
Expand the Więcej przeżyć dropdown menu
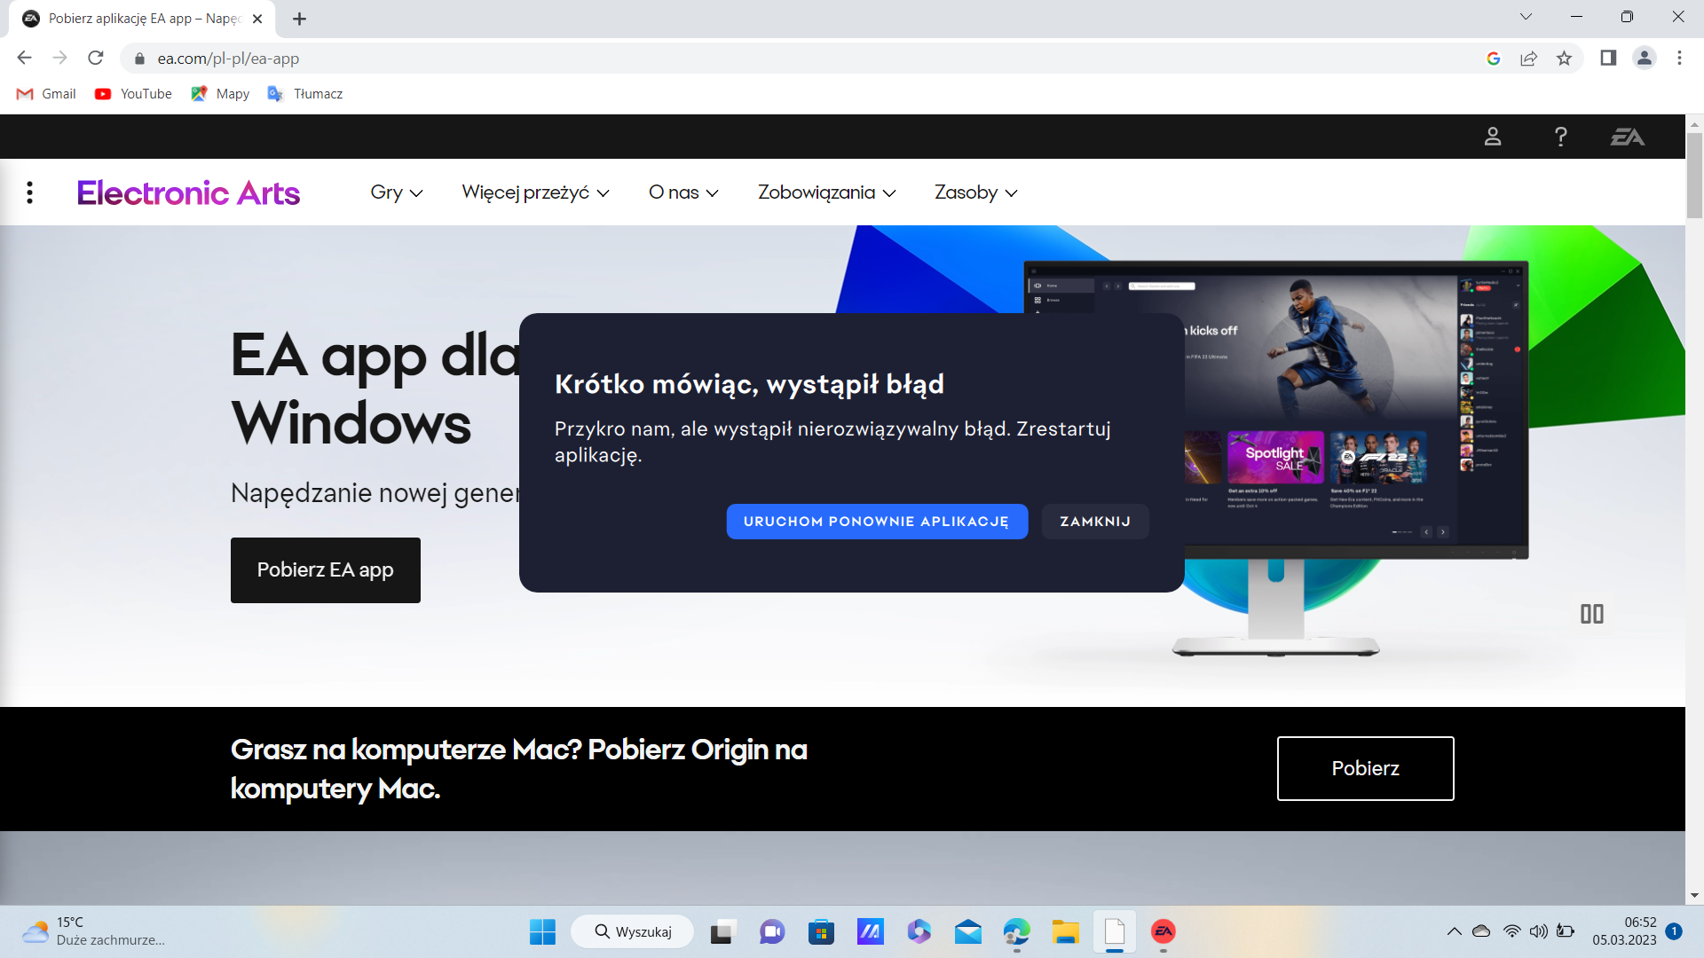535,192
